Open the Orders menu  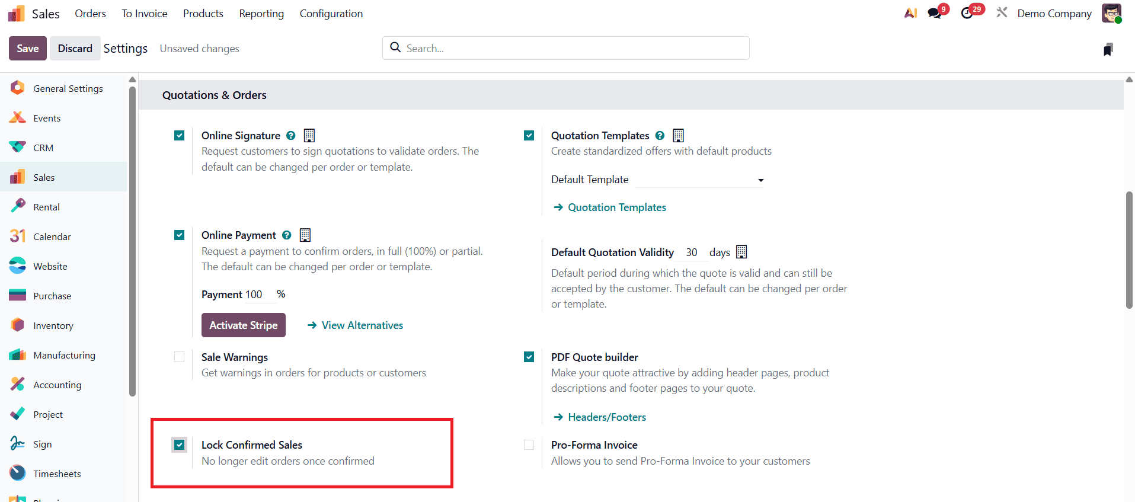(x=90, y=14)
